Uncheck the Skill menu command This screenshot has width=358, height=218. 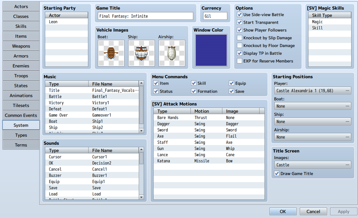pyautogui.click(x=194, y=83)
